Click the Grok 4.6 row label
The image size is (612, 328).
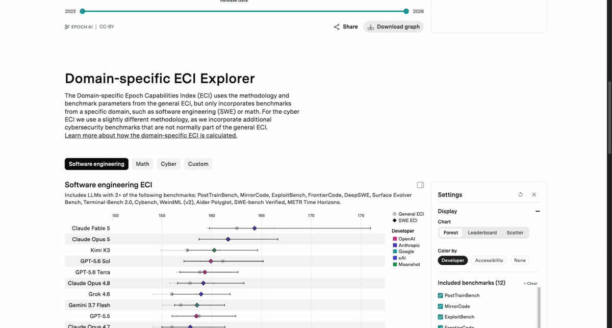[x=99, y=294]
